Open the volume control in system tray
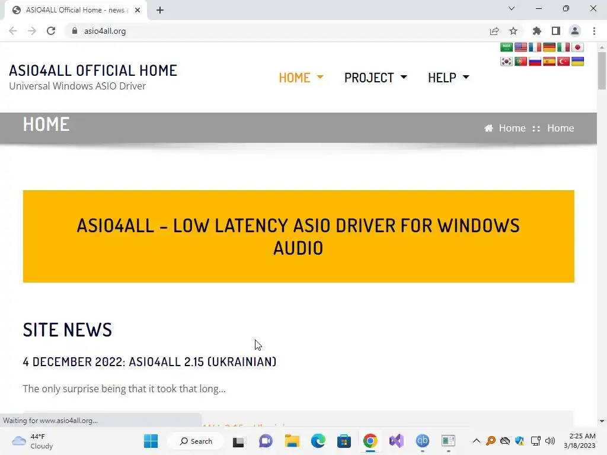Screen dimensions: 607x455 [x=550, y=441]
